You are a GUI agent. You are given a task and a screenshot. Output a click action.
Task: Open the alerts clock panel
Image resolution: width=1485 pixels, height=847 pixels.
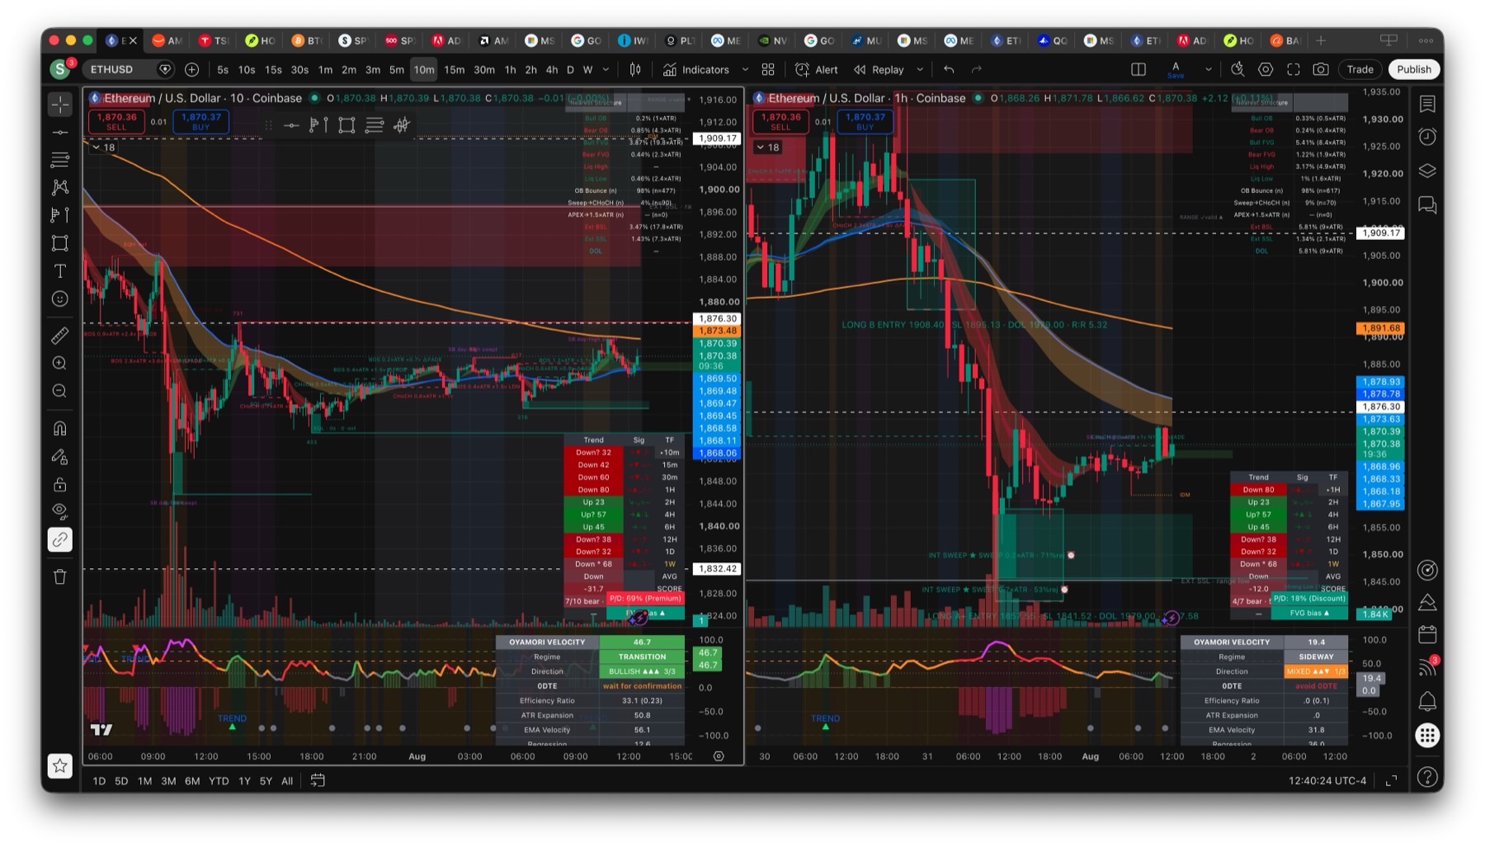[1427, 137]
